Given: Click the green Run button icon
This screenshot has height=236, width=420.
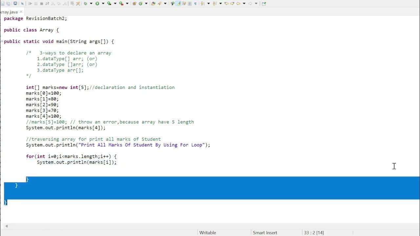Looking at the screenshot, I should (97, 4).
